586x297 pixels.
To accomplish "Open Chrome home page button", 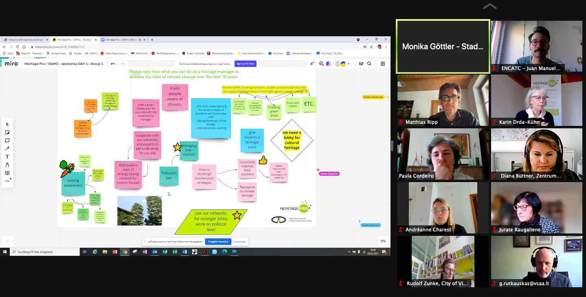I will [x=24, y=46].
